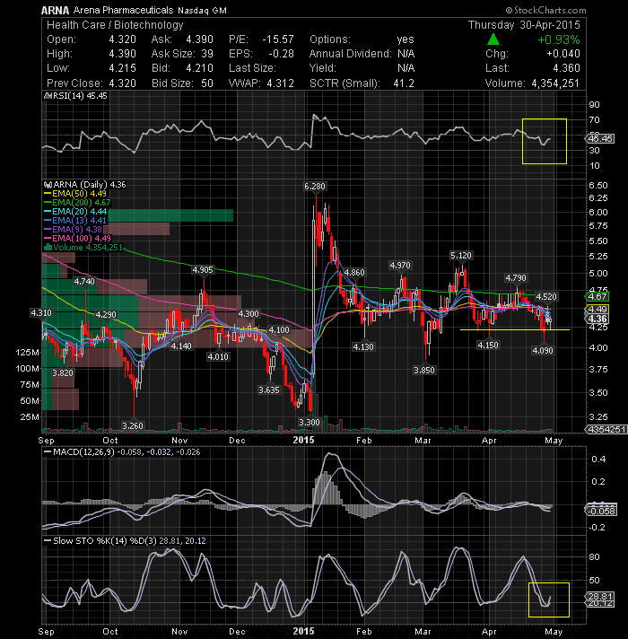Click the SCTR (Small) value 41.2

(x=404, y=83)
